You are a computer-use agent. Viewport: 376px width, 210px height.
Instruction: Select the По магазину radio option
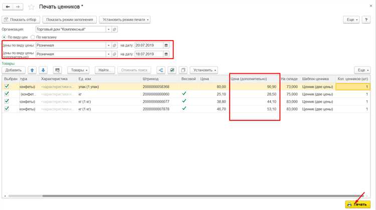(33, 37)
